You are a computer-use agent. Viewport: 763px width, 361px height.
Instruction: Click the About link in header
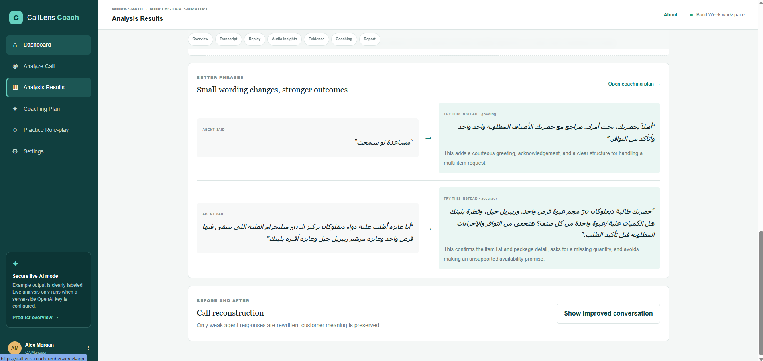click(670, 15)
